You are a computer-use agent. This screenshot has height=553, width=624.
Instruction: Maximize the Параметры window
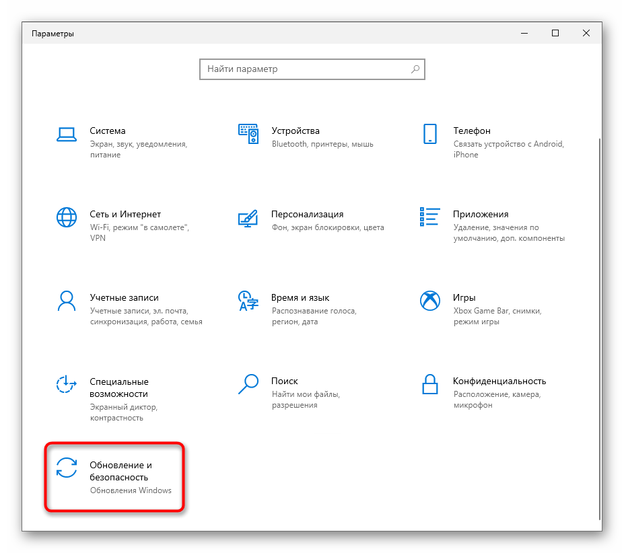click(x=555, y=33)
